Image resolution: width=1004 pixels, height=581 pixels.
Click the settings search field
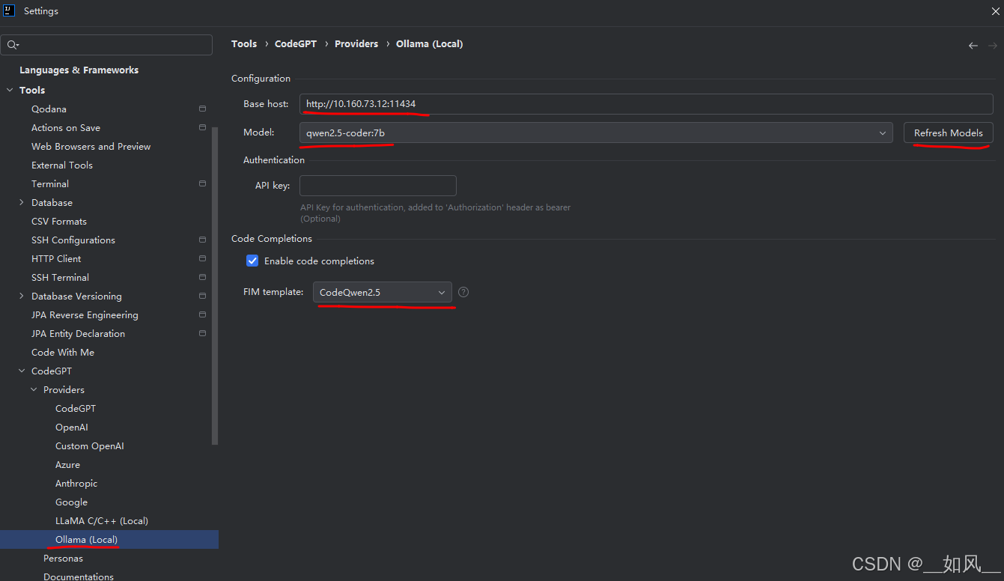point(106,45)
